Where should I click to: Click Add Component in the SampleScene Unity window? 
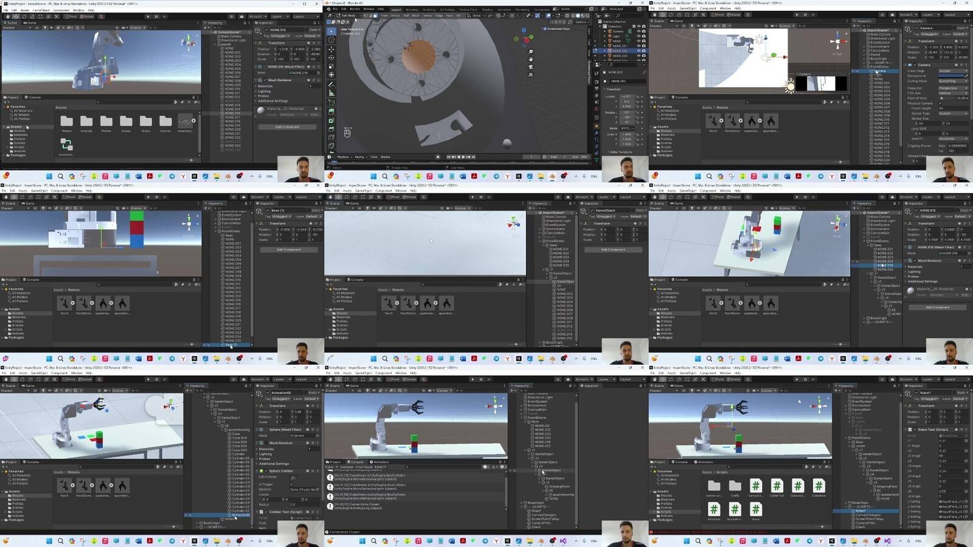click(287, 127)
